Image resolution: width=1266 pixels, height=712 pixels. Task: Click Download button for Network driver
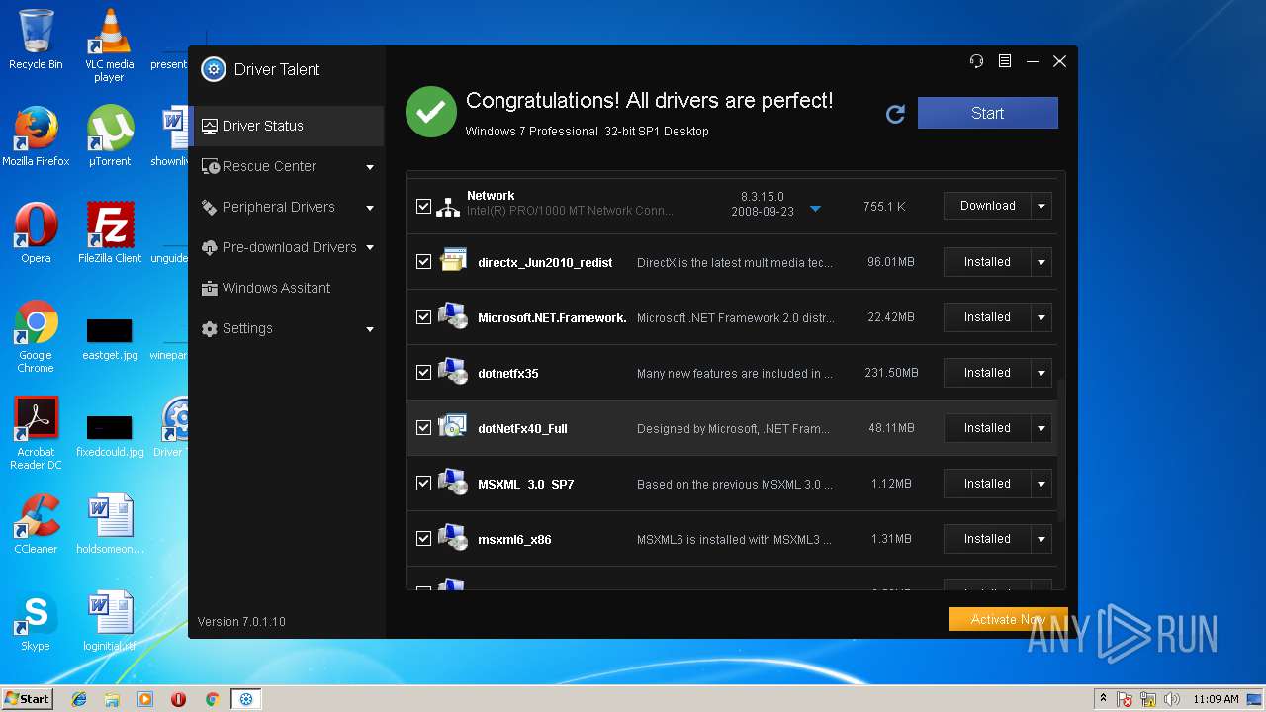[x=987, y=206]
